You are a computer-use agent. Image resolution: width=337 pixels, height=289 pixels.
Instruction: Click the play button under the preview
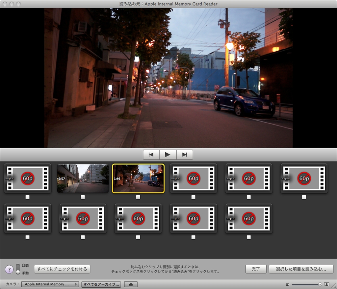(168, 155)
